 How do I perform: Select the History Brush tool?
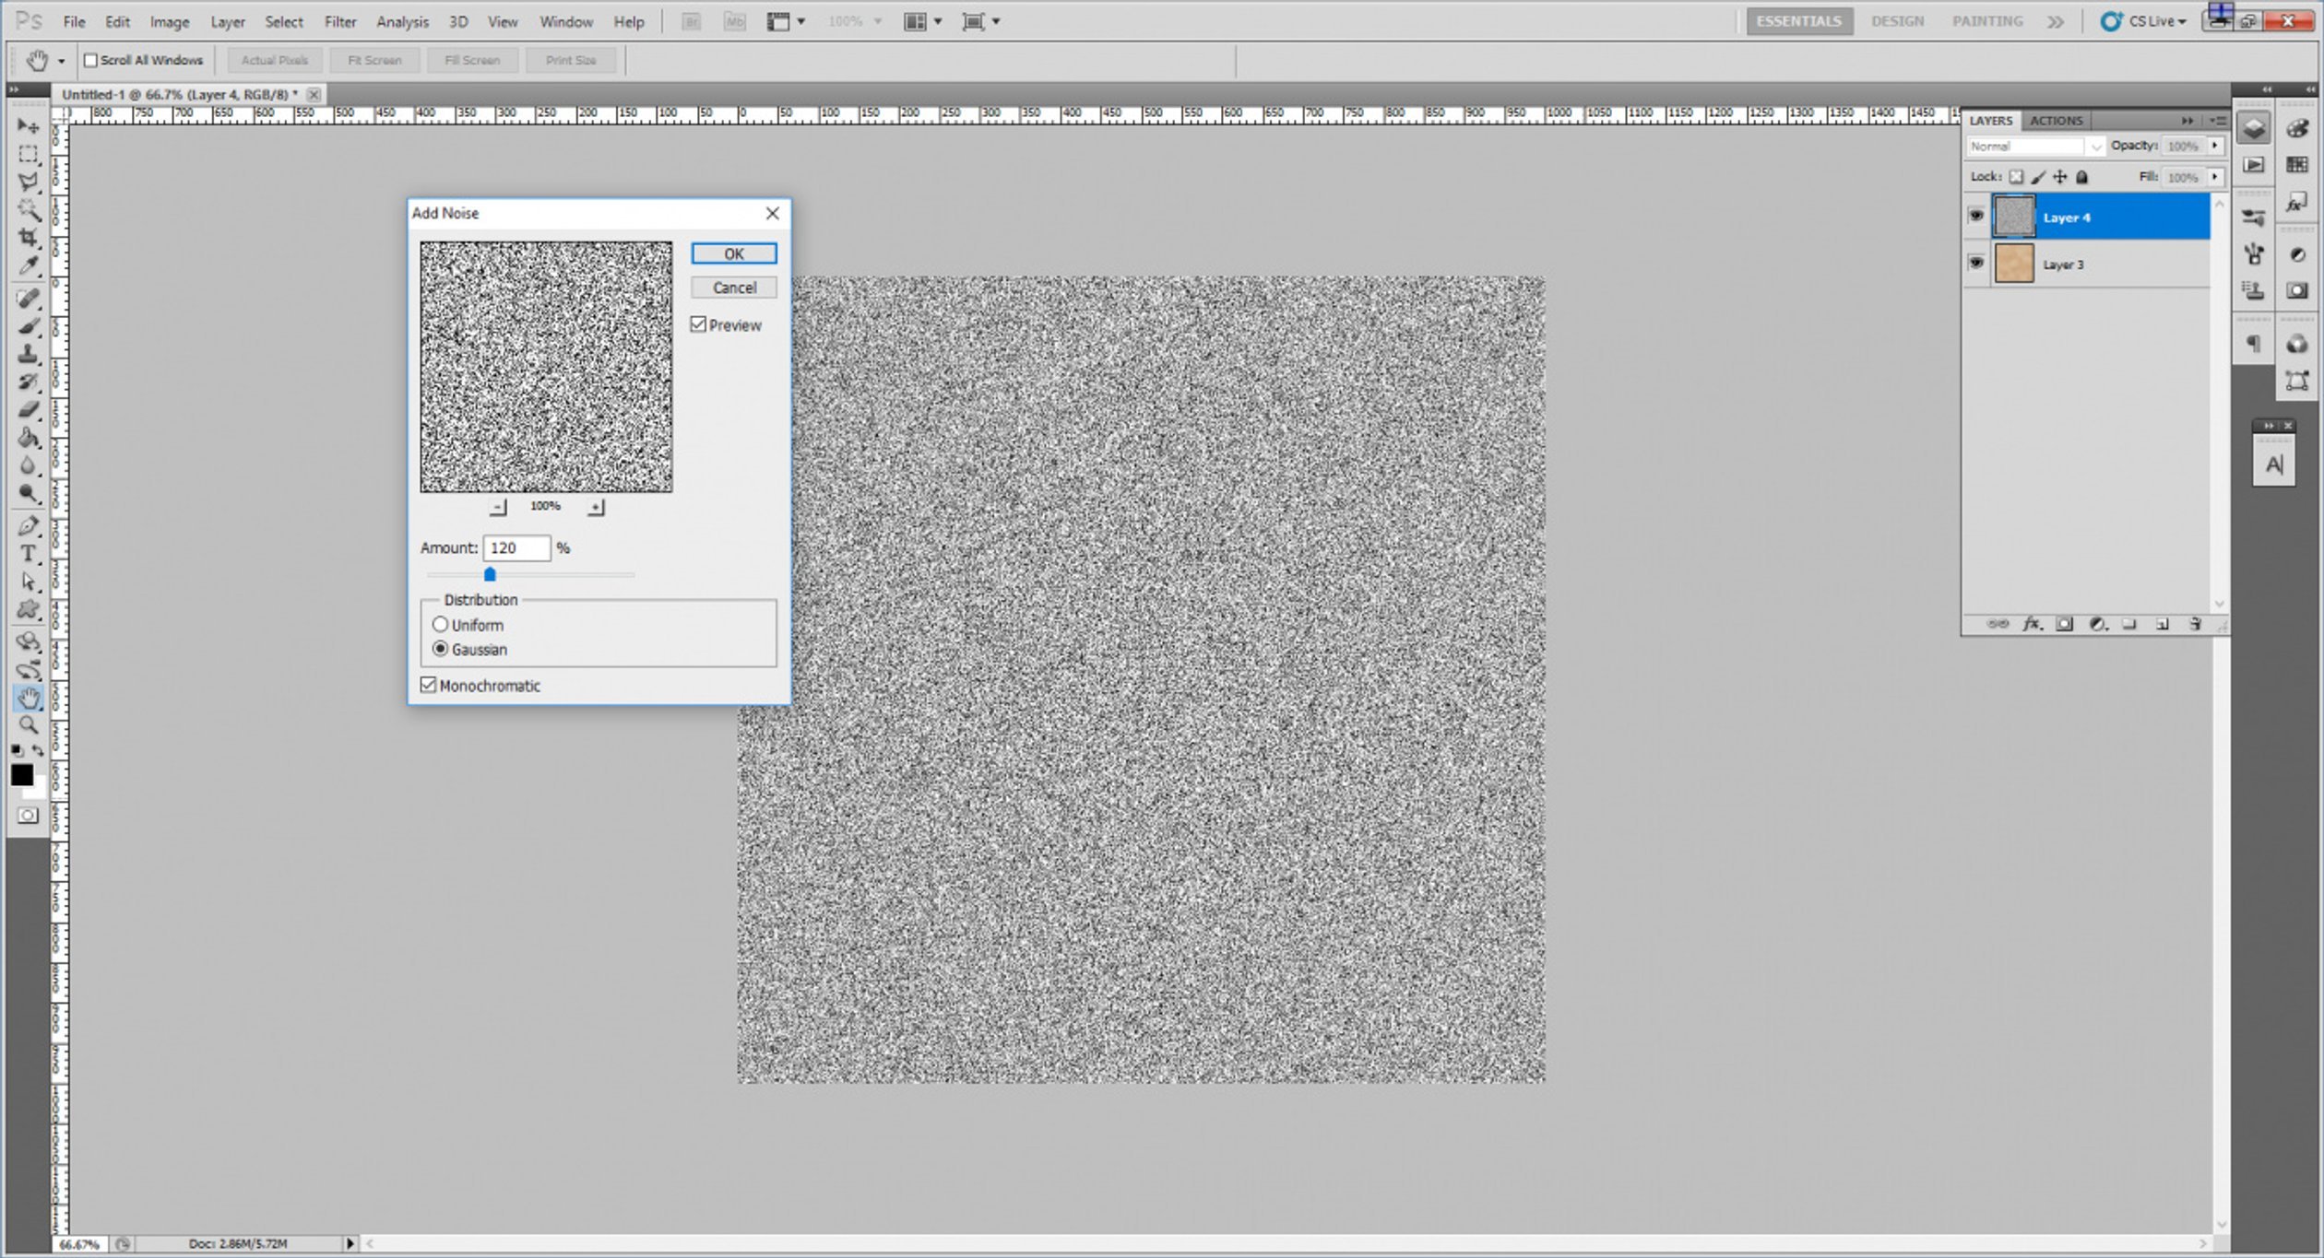pyautogui.click(x=29, y=382)
